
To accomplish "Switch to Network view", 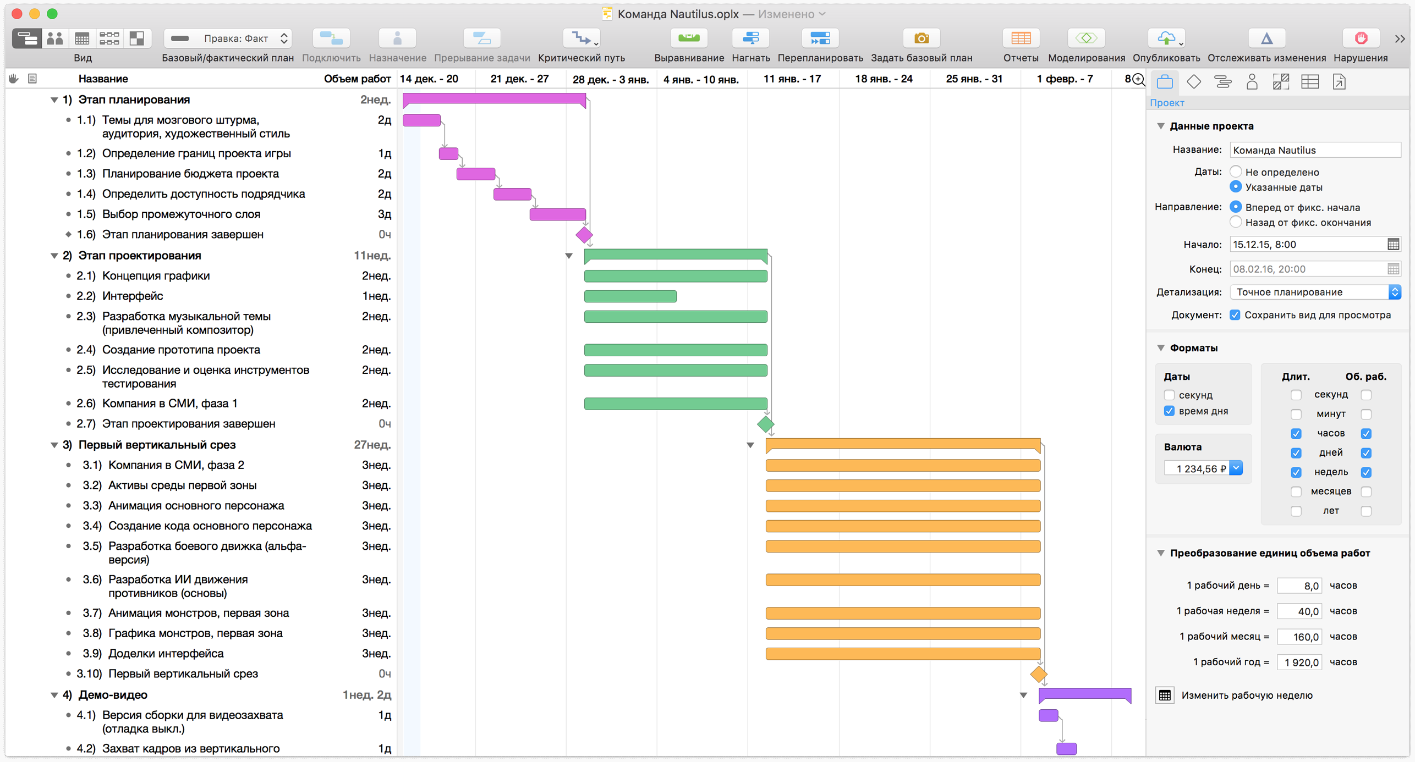I will point(109,38).
